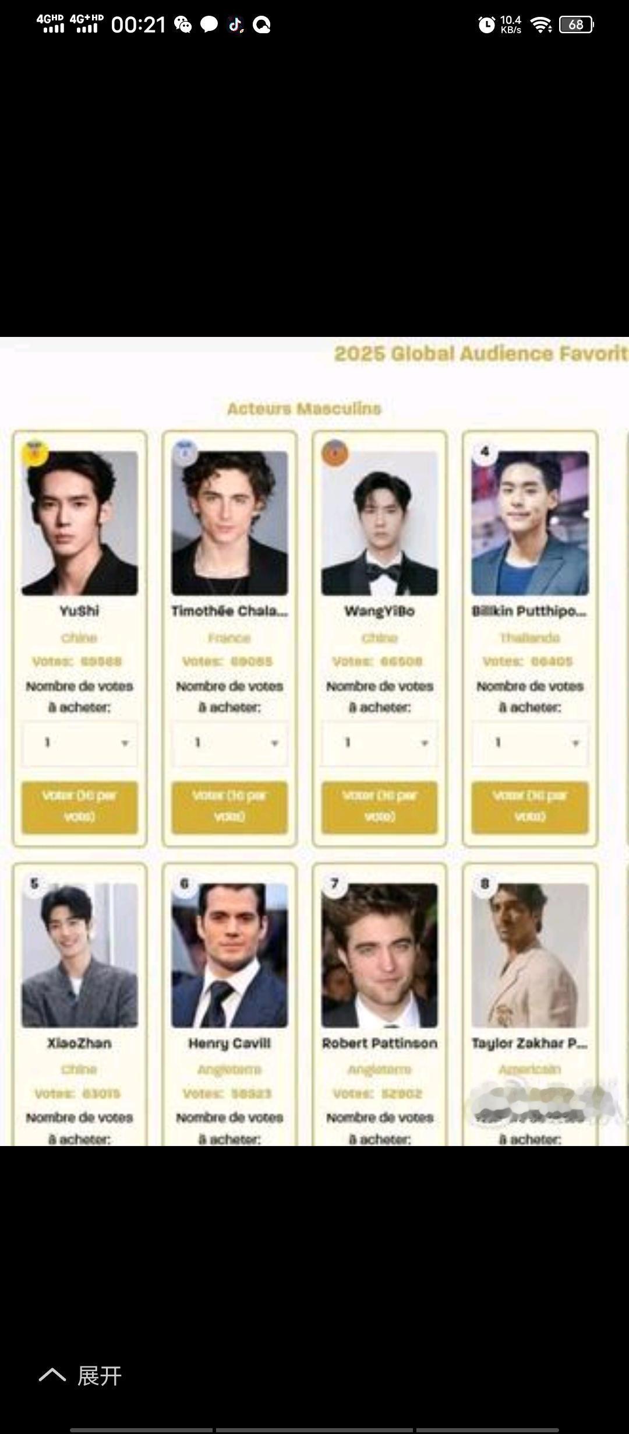Open vote quantity dropdown for YuShi

click(x=80, y=743)
